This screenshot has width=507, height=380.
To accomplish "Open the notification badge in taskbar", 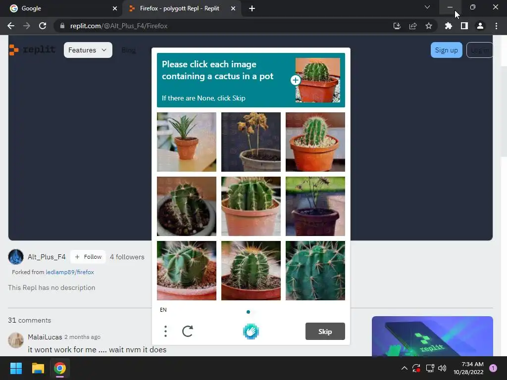I will click(x=493, y=368).
